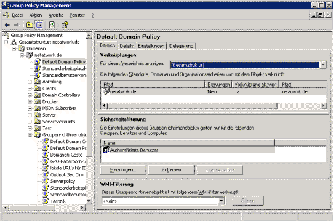Screen dimensions: 333x221
Task: Open the Aktion menu
Action: (36, 15)
